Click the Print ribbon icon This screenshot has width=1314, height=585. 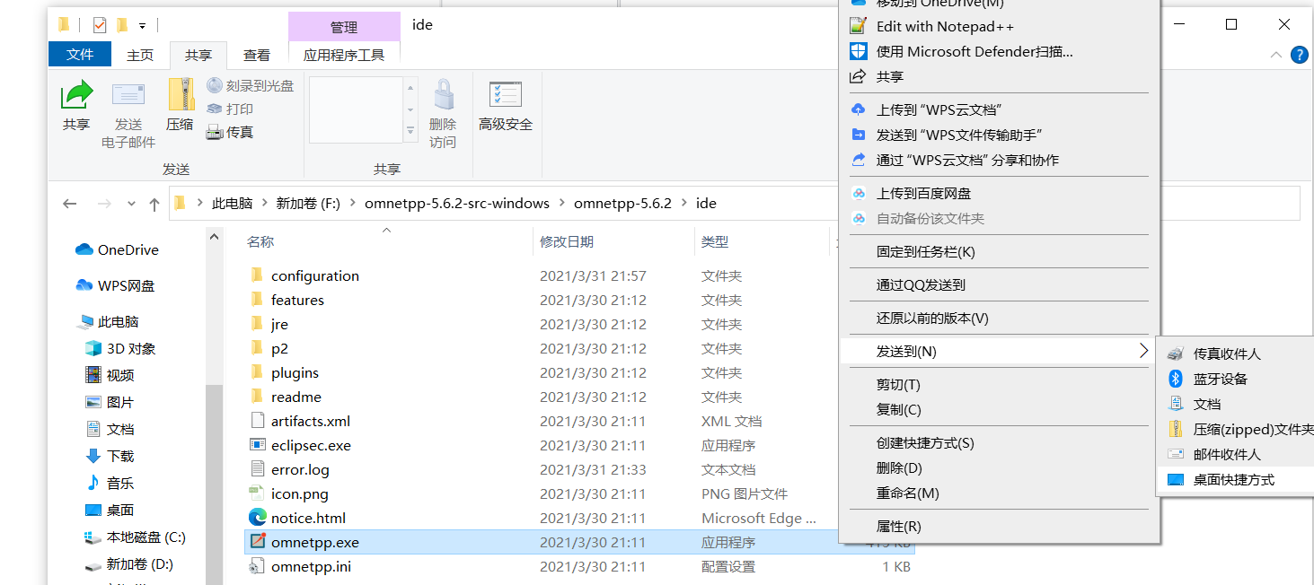tap(215, 109)
